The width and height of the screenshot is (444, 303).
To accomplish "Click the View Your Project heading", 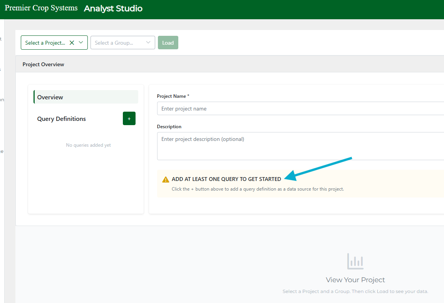I will point(355,280).
